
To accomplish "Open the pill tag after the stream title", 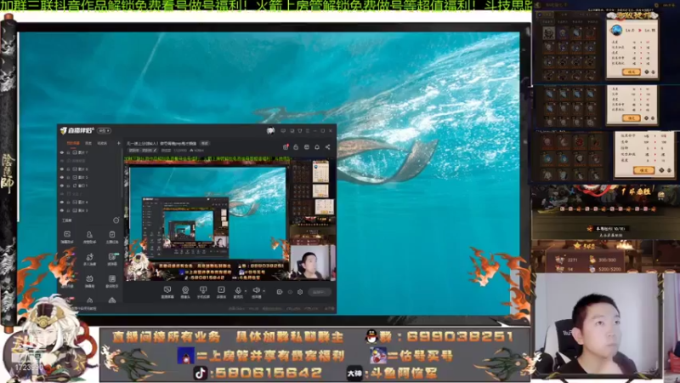I will click(205, 143).
